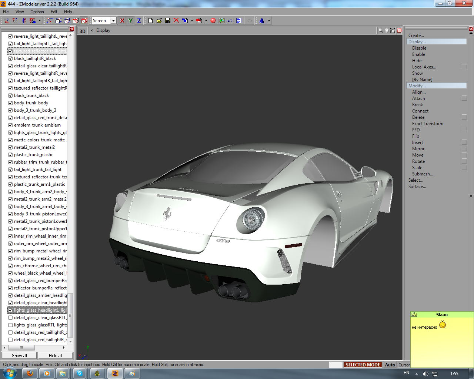Select the Mirror modify tool
The image size is (474, 379).
pos(418,149)
